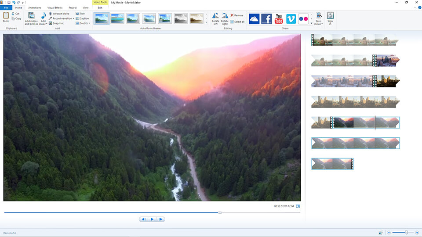
Task: Click the Rotate right icon
Action: tap(225, 16)
